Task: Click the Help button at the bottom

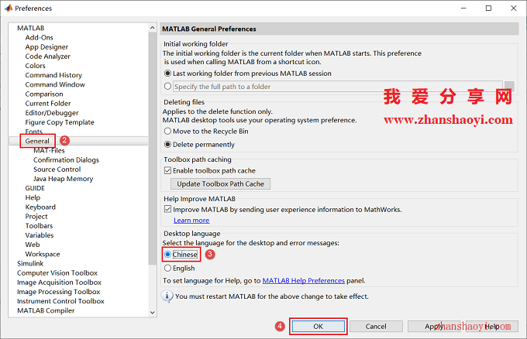Action: (491, 327)
